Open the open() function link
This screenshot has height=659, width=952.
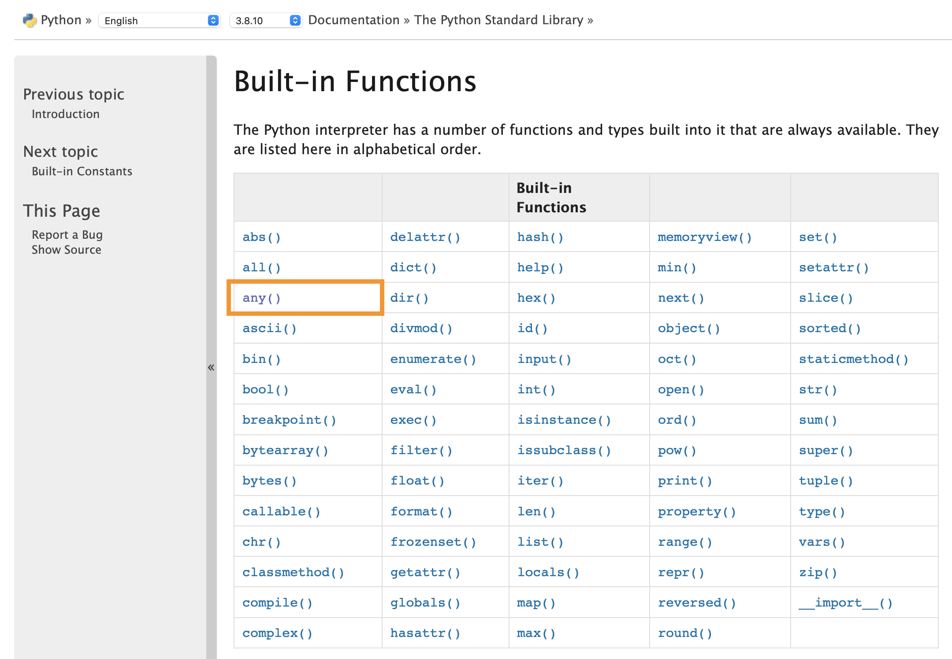[x=681, y=389]
